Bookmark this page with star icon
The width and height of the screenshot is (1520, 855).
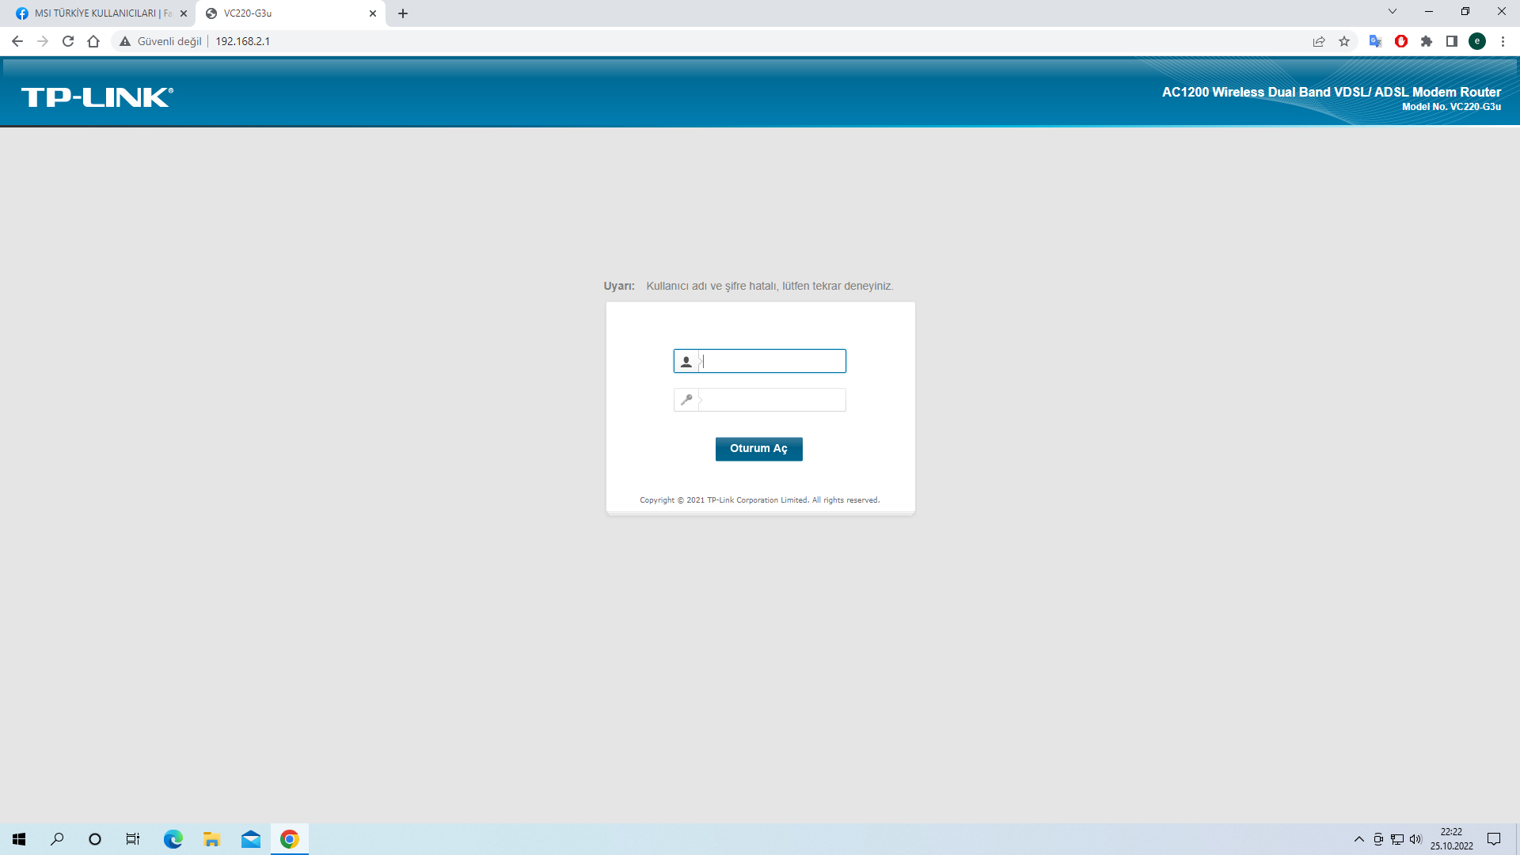tap(1344, 41)
